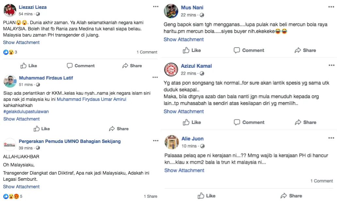The height and width of the screenshot is (201, 337).
Task: Like Mus Nani's post
Action: tap(192, 50)
